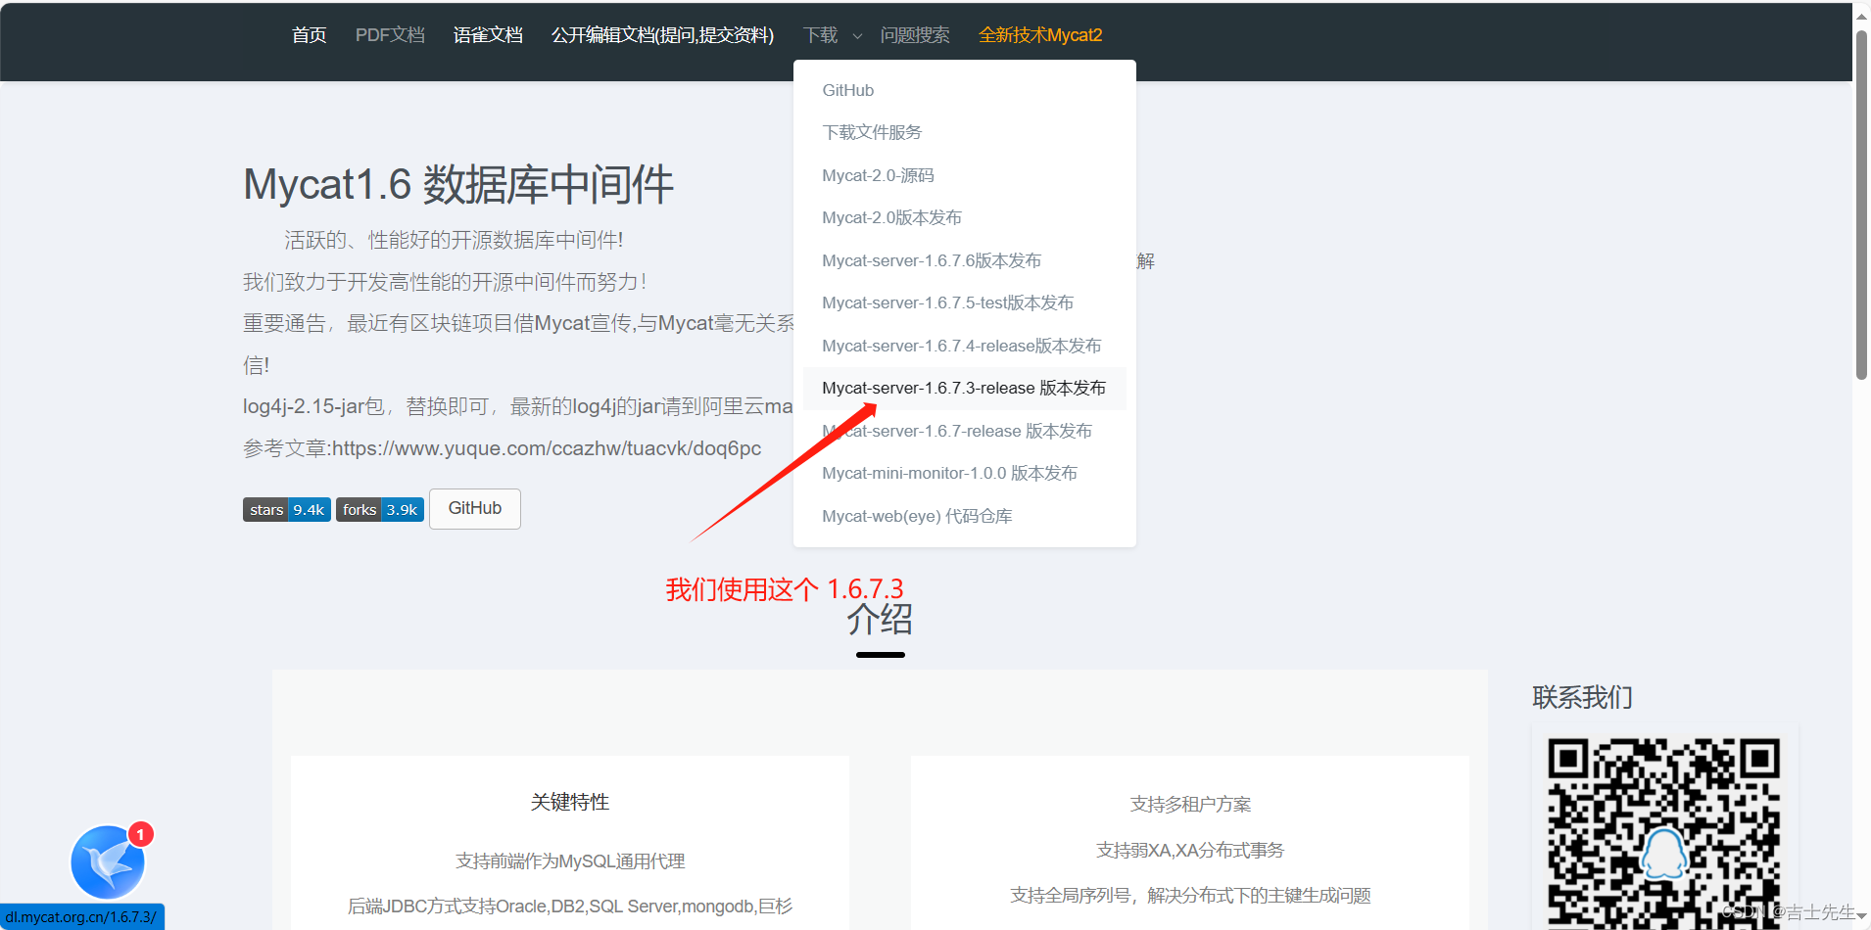This screenshot has height=930, width=1871.
Task: Select Mycat-server-1.6.7-release 版本发布 entry
Action: tap(964, 431)
